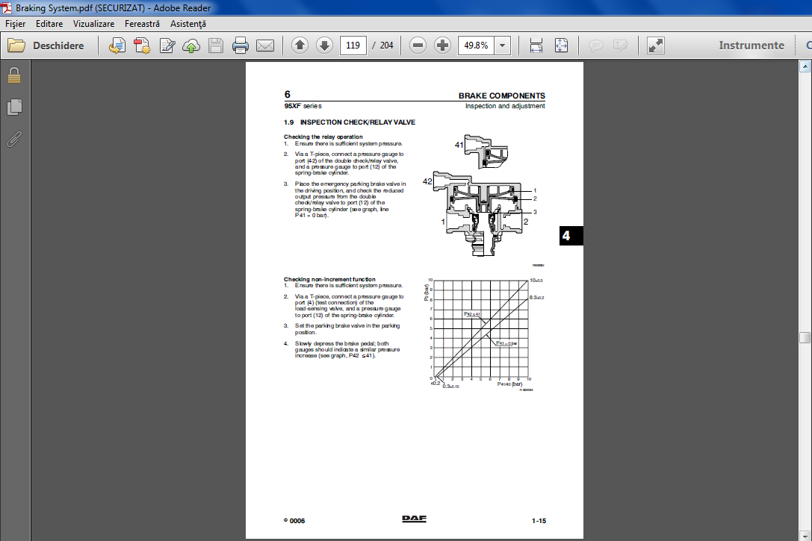The height and width of the screenshot is (541, 812).
Task: Open the Asistenţă menu
Action: coord(188,24)
